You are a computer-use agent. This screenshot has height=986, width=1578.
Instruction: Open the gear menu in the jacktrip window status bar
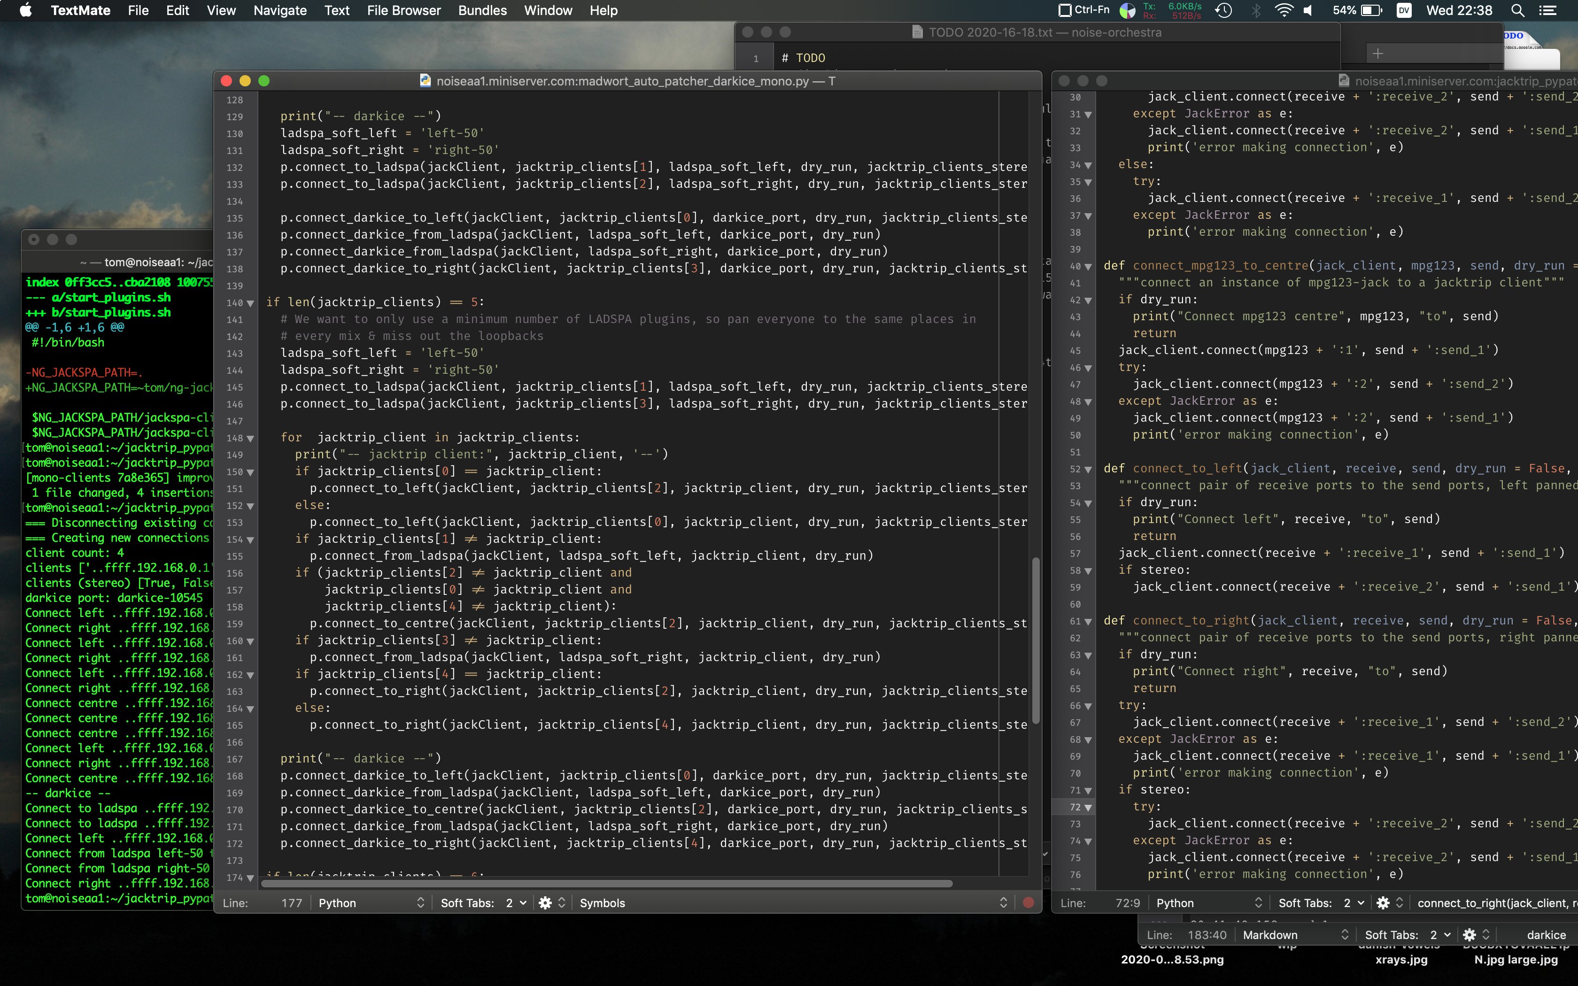[1384, 902]
